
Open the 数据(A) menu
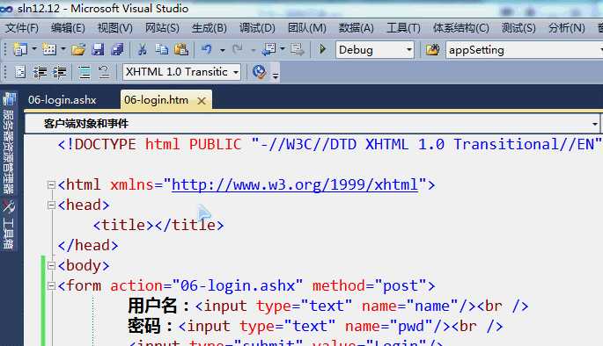tap(357, 27)
